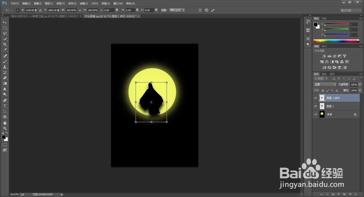
Task: Add a Curves adjustment
Action: (x=334, y=56)
